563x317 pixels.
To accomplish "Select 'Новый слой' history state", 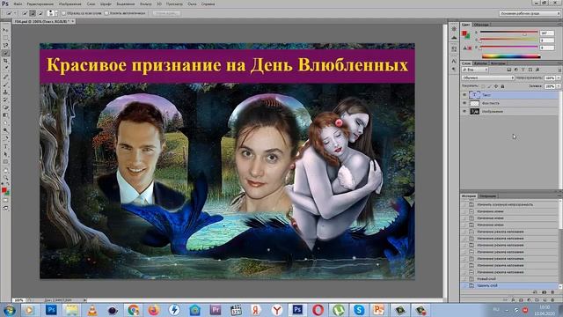I will click(x=510, y=279).
